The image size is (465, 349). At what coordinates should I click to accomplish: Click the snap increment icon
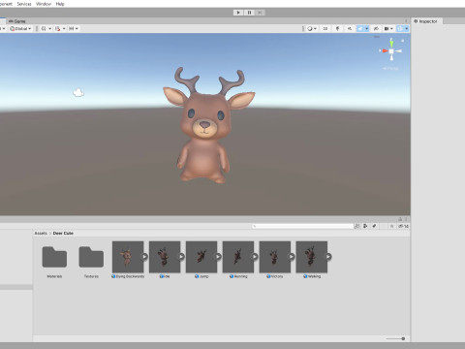(x=71, y=28)
